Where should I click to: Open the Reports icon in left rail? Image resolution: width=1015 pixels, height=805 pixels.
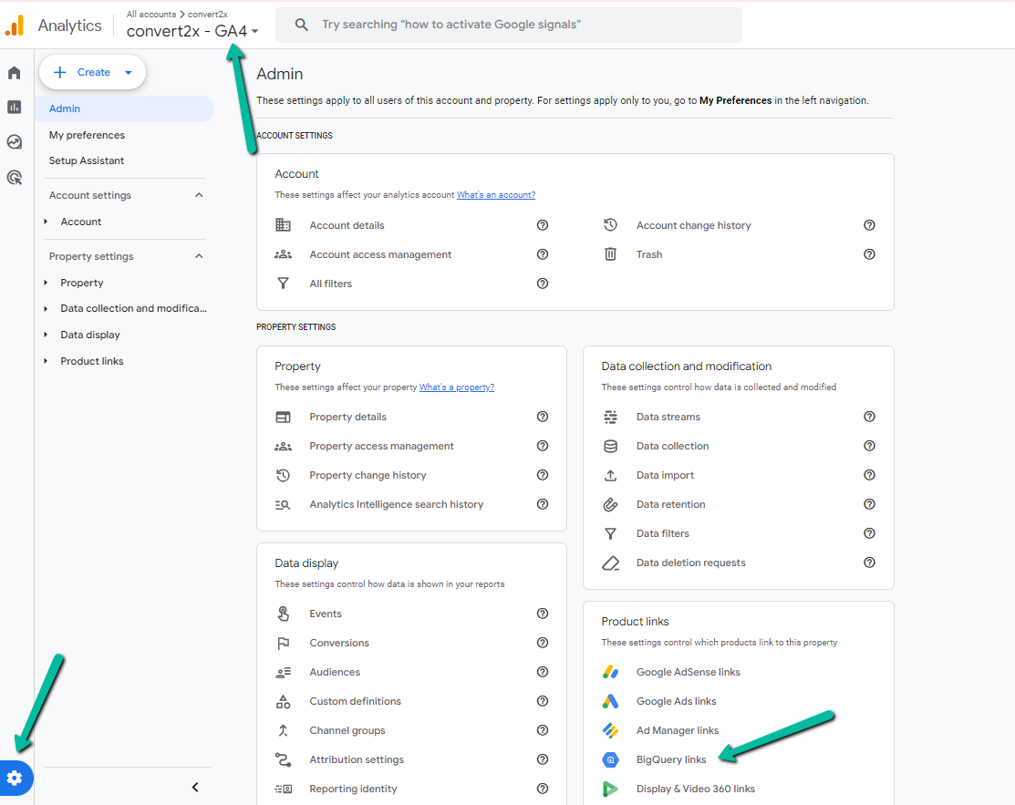[x=15, y=107]
